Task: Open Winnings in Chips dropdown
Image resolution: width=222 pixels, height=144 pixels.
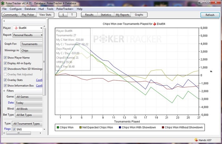Action: click(31, 50)
